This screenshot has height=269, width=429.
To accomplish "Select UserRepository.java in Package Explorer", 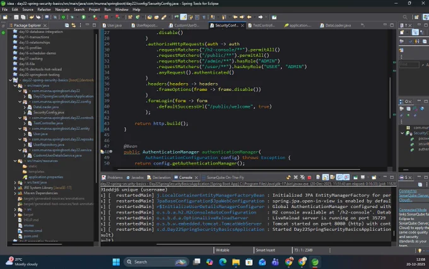I will tap(49, 145).
